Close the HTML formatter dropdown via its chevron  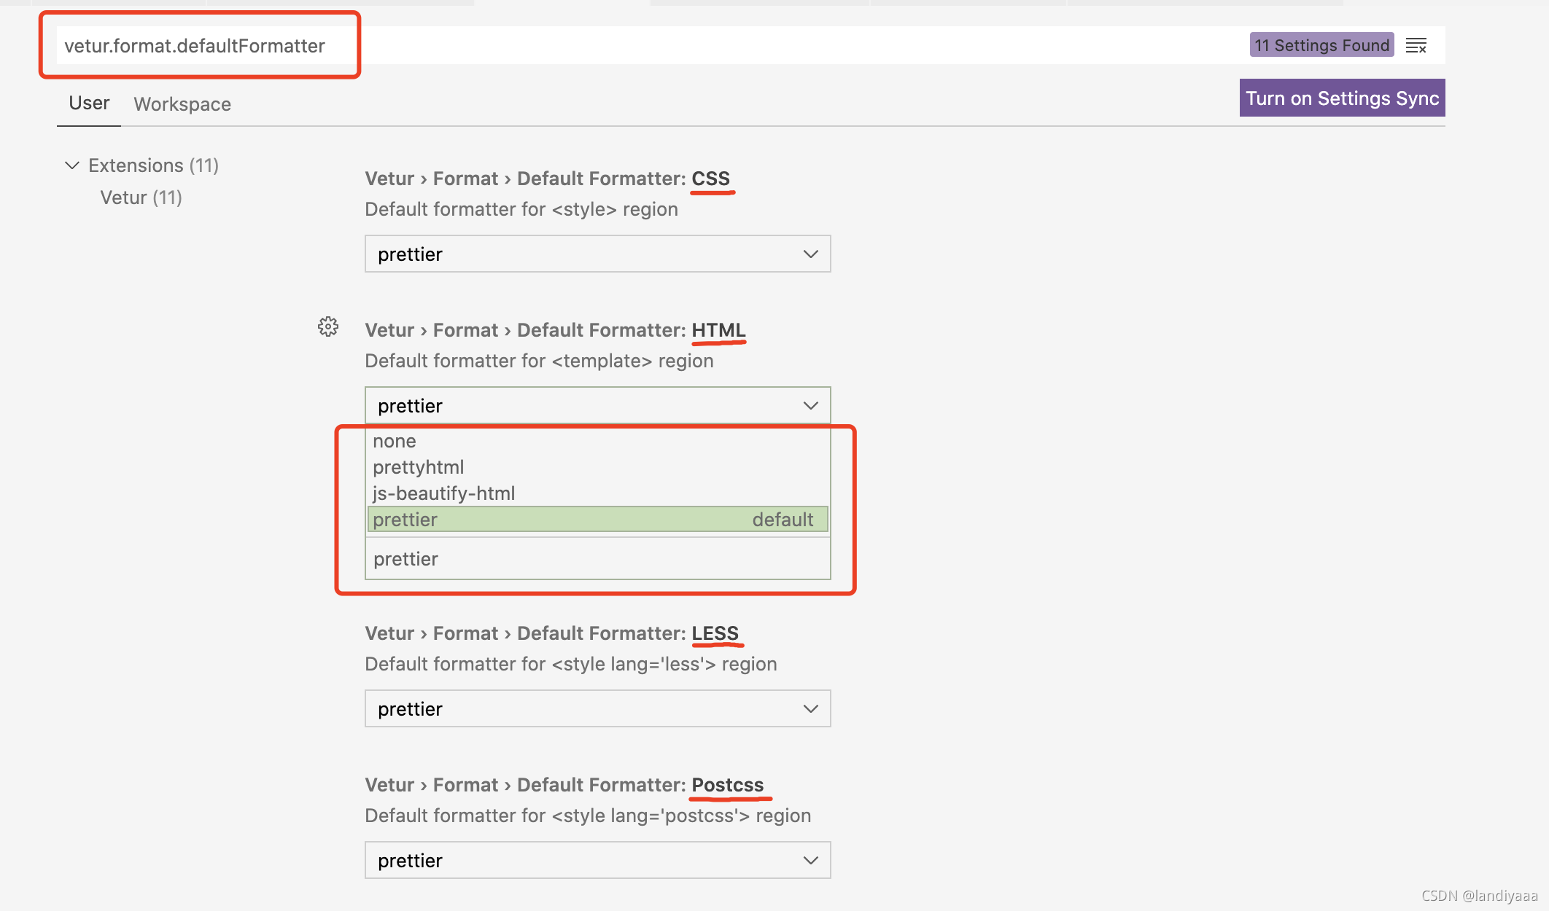810,406
